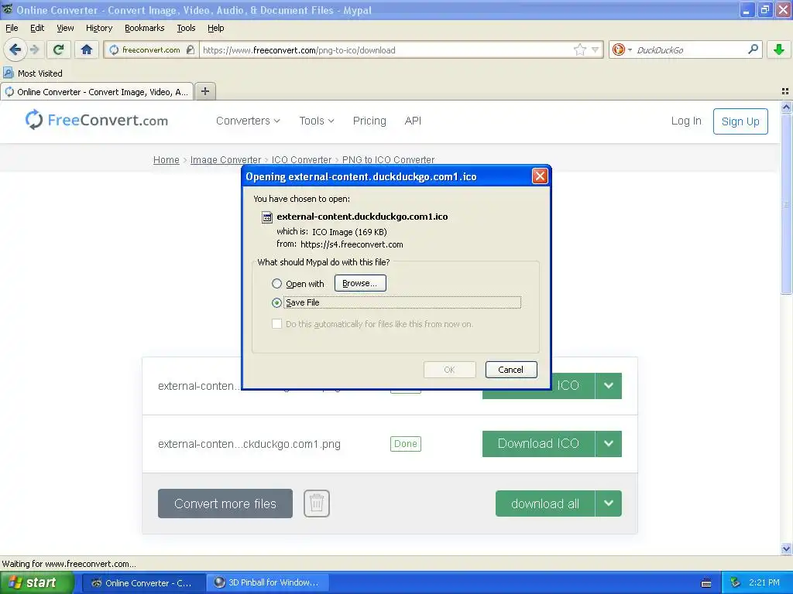This screenshot has width=793, height=594.
Task: Open the Edit menu
Action: 37,28
